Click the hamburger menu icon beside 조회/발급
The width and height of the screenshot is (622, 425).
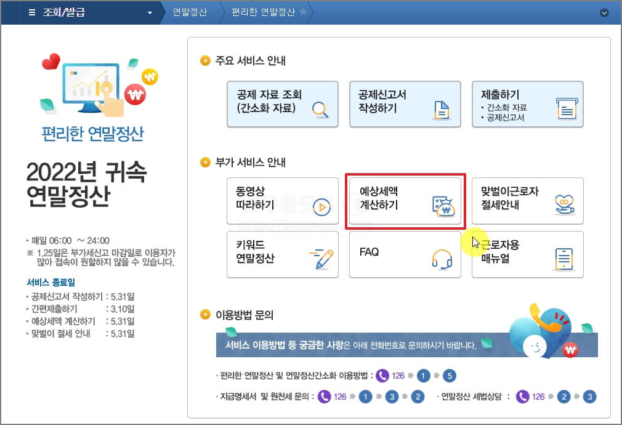(31, 12)
